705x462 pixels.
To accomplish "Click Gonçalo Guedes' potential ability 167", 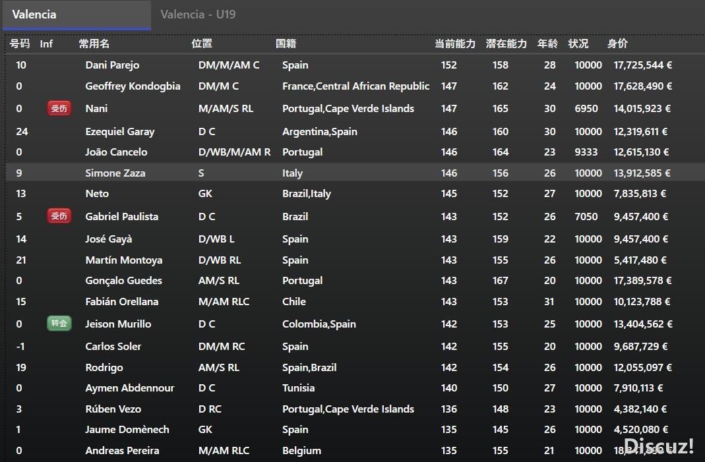I will point(501,281).
